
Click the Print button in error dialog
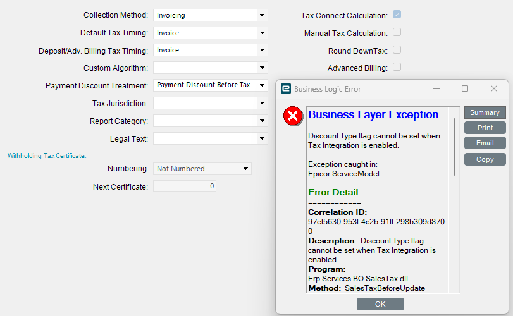(485, 128)
